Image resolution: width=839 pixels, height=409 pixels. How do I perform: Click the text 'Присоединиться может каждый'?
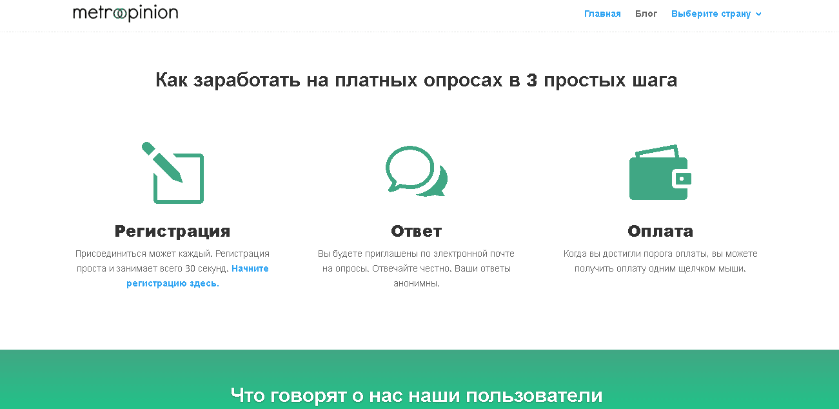click(x=143, y=254)
